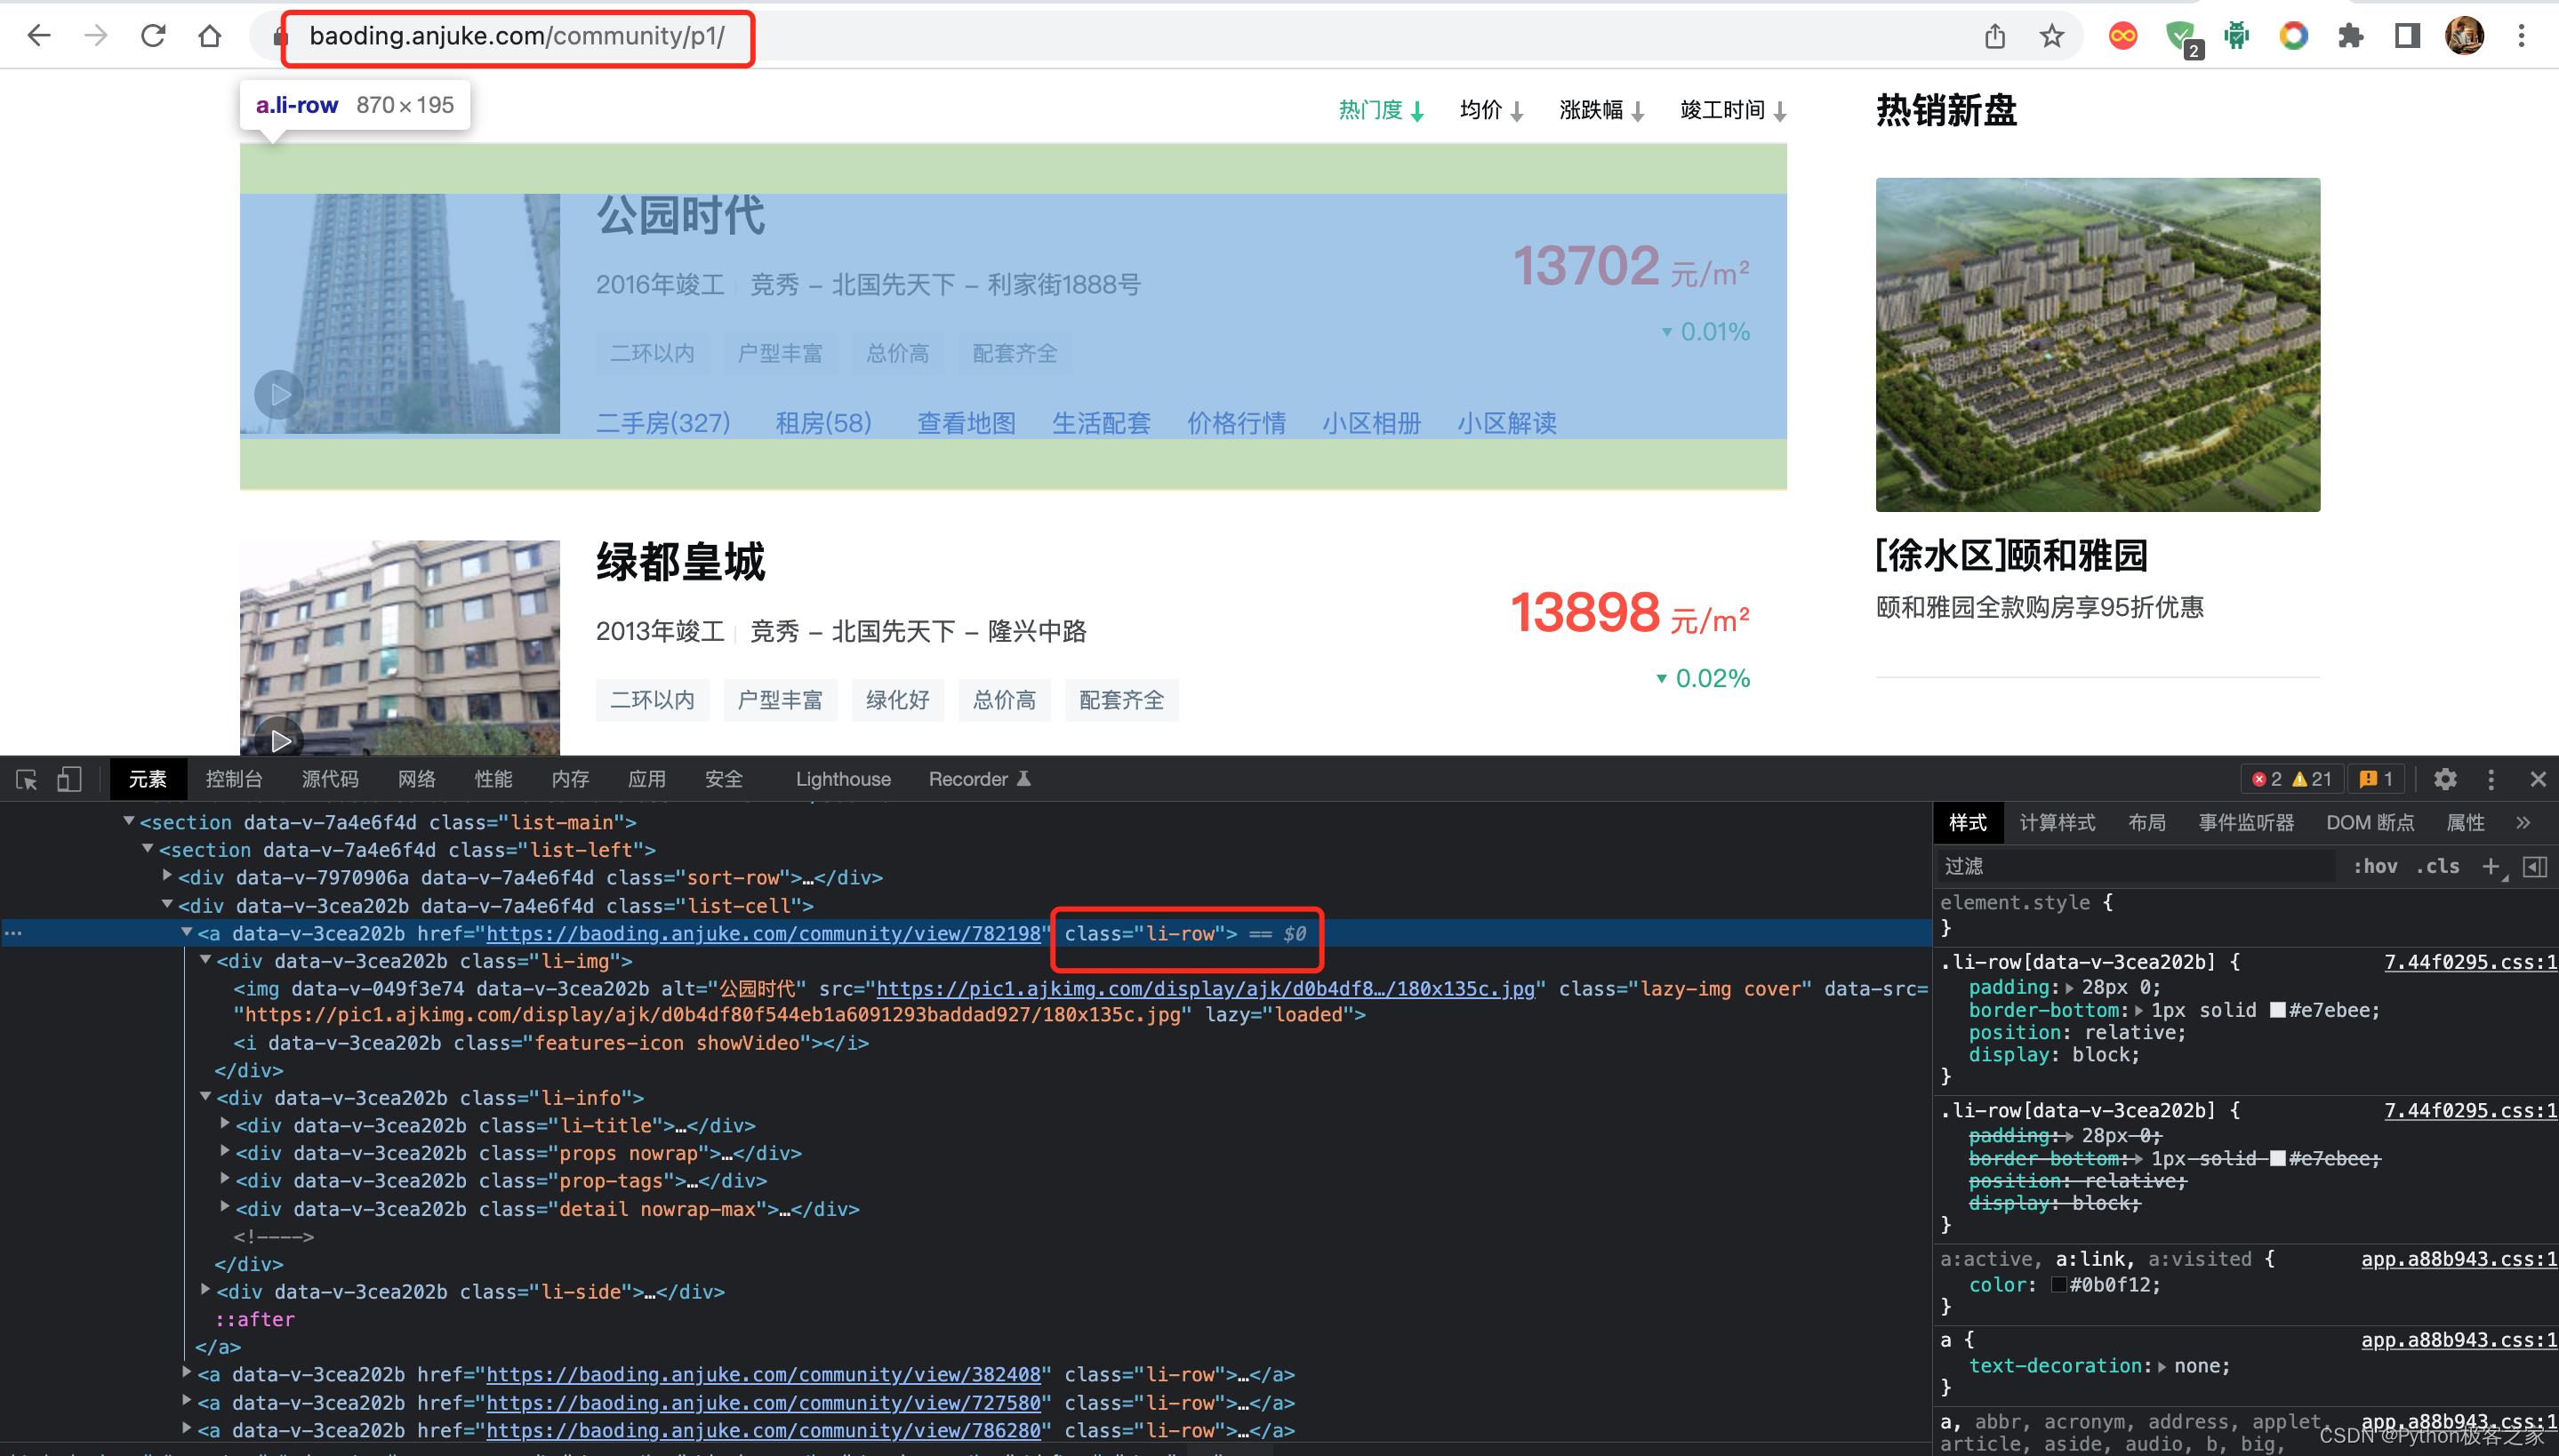Viewport: 2559px width, 1456px height.
Task: Collapse the list-main section node
Action: (x=129, y=821)
